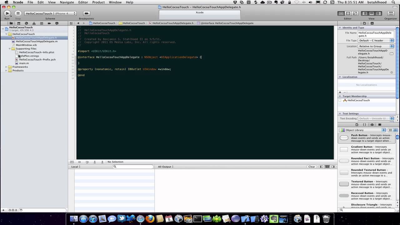The image size is (400, 225).
Task: Expand the Frameworks group
Action: pyautogui.click(x=6, y=67)
